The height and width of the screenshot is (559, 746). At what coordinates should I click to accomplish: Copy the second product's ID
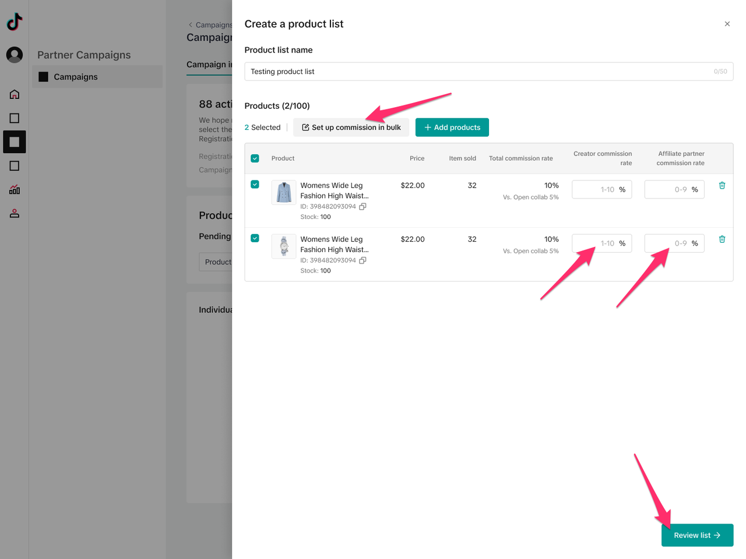point(363,260)
